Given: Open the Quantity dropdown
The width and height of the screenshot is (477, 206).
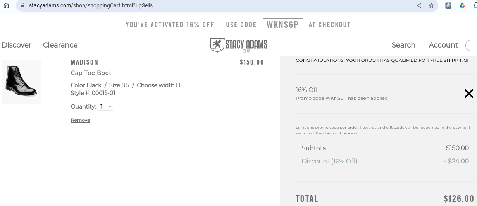Looking at the screenshot, I should pos(105,107).
